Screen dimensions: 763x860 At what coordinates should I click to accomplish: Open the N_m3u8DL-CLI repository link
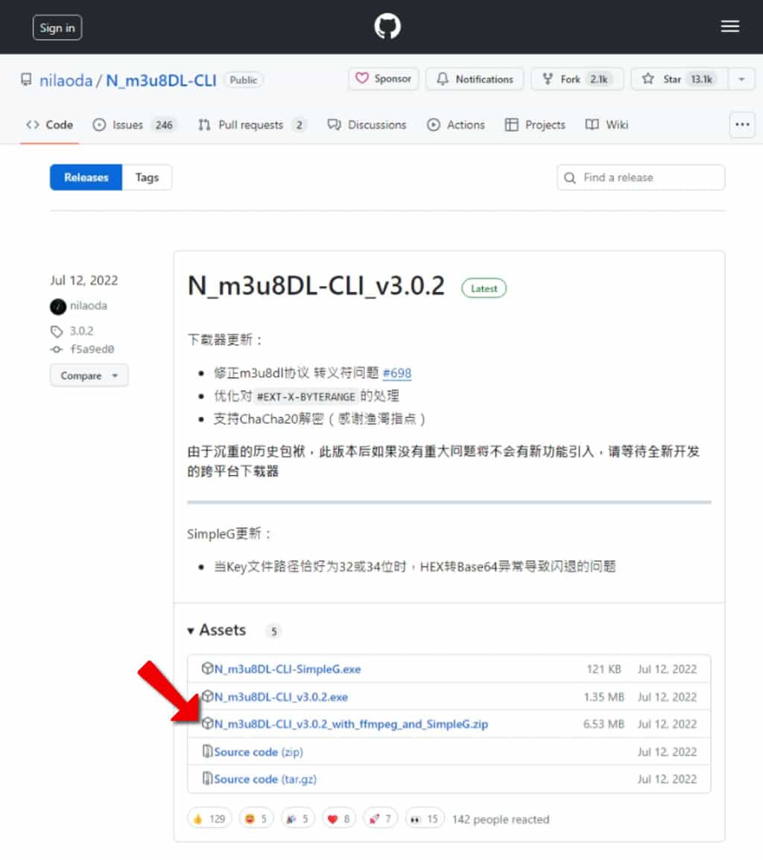pyautogui.click(x=161, y=80)
